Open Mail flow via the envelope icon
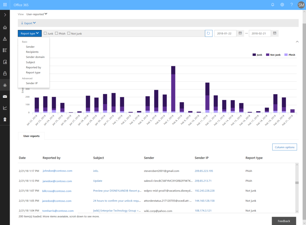The height and width of the screenshot is (225, 306). tap(5, 96)
